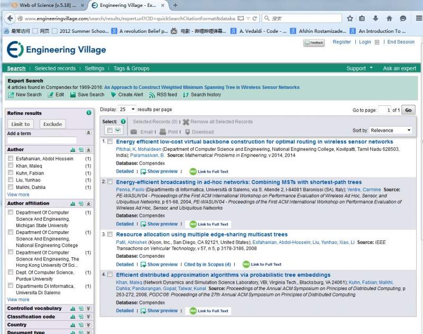Click the End Session link

(401, 42)
